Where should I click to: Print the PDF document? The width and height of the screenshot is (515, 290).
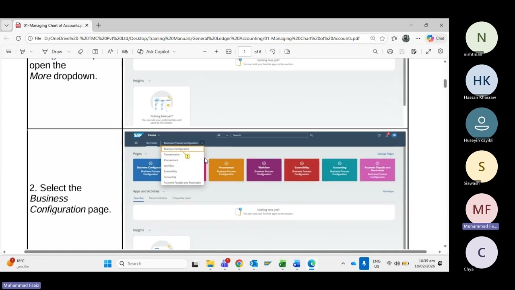pyautogui.click(x=390, y=52)
